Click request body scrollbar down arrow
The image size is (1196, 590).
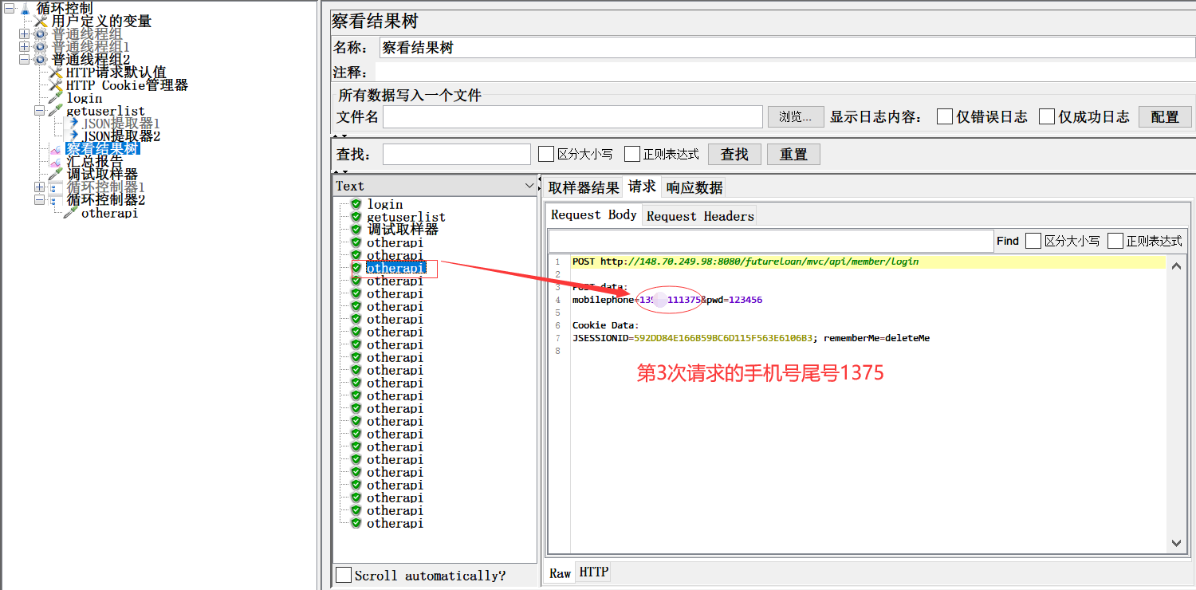click(x=1177, y=543)
